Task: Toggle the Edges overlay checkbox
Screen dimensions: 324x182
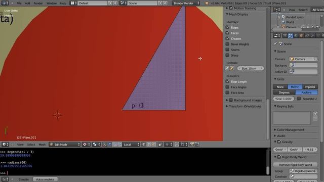Action: [x=227, y=27]
